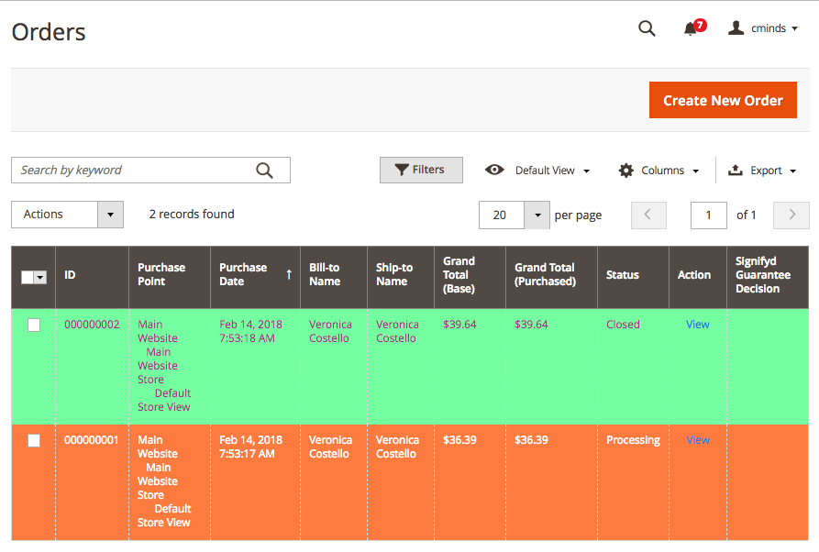Sort by the Status column header
This screenshot has height=552, width=819.
623,275
